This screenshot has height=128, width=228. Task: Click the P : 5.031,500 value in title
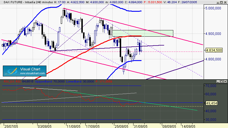153,2
